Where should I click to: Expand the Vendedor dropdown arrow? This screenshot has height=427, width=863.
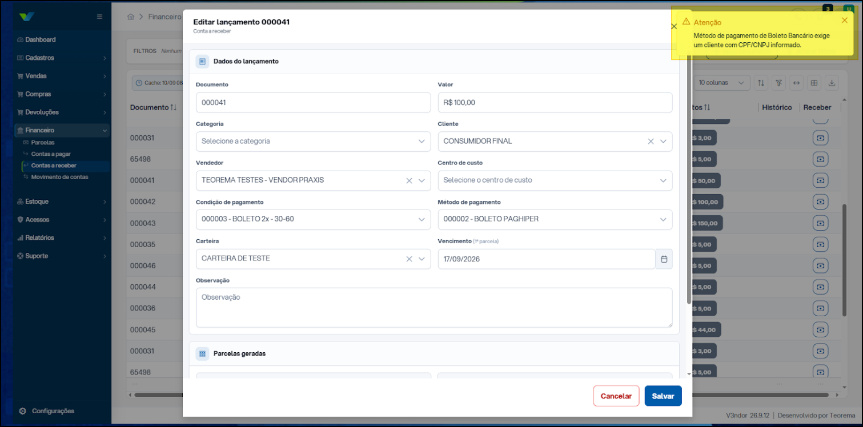tap(422, 180)
